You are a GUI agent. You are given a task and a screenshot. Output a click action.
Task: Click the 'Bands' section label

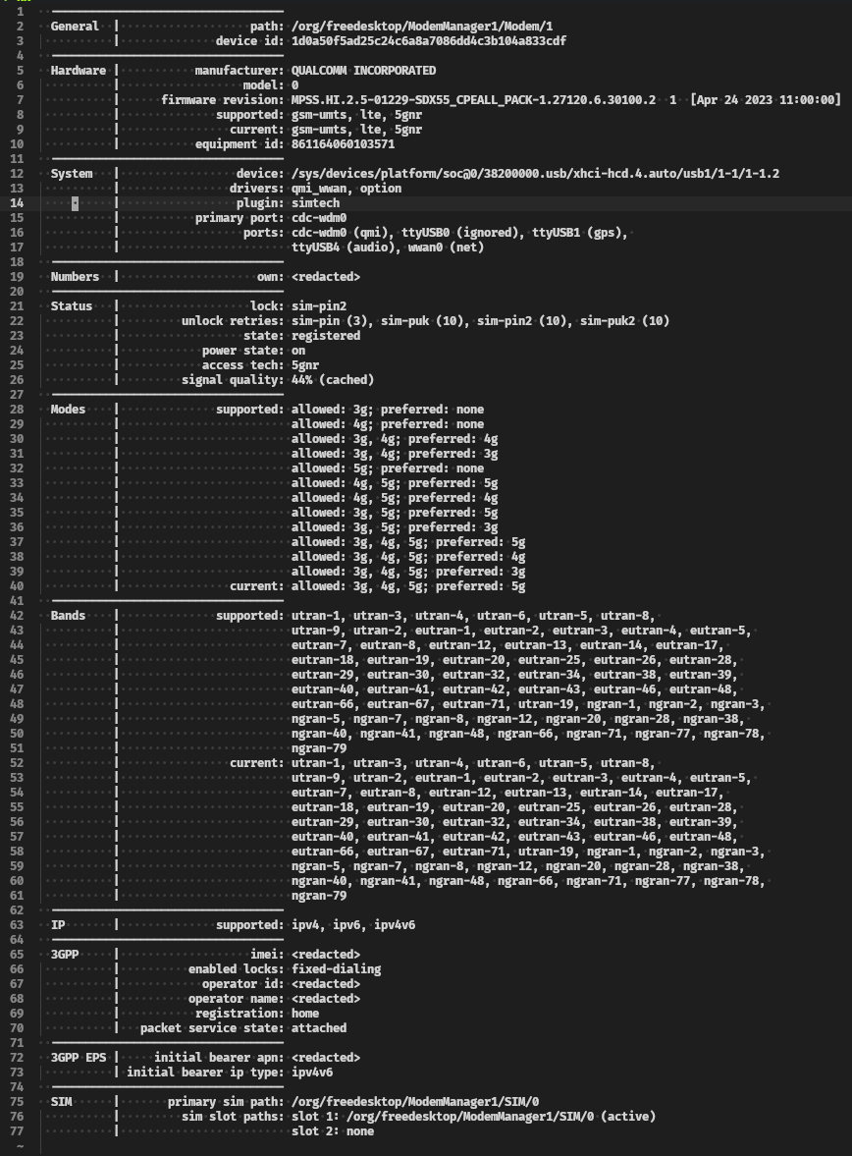pyautogui.click(x=68, y=616)
